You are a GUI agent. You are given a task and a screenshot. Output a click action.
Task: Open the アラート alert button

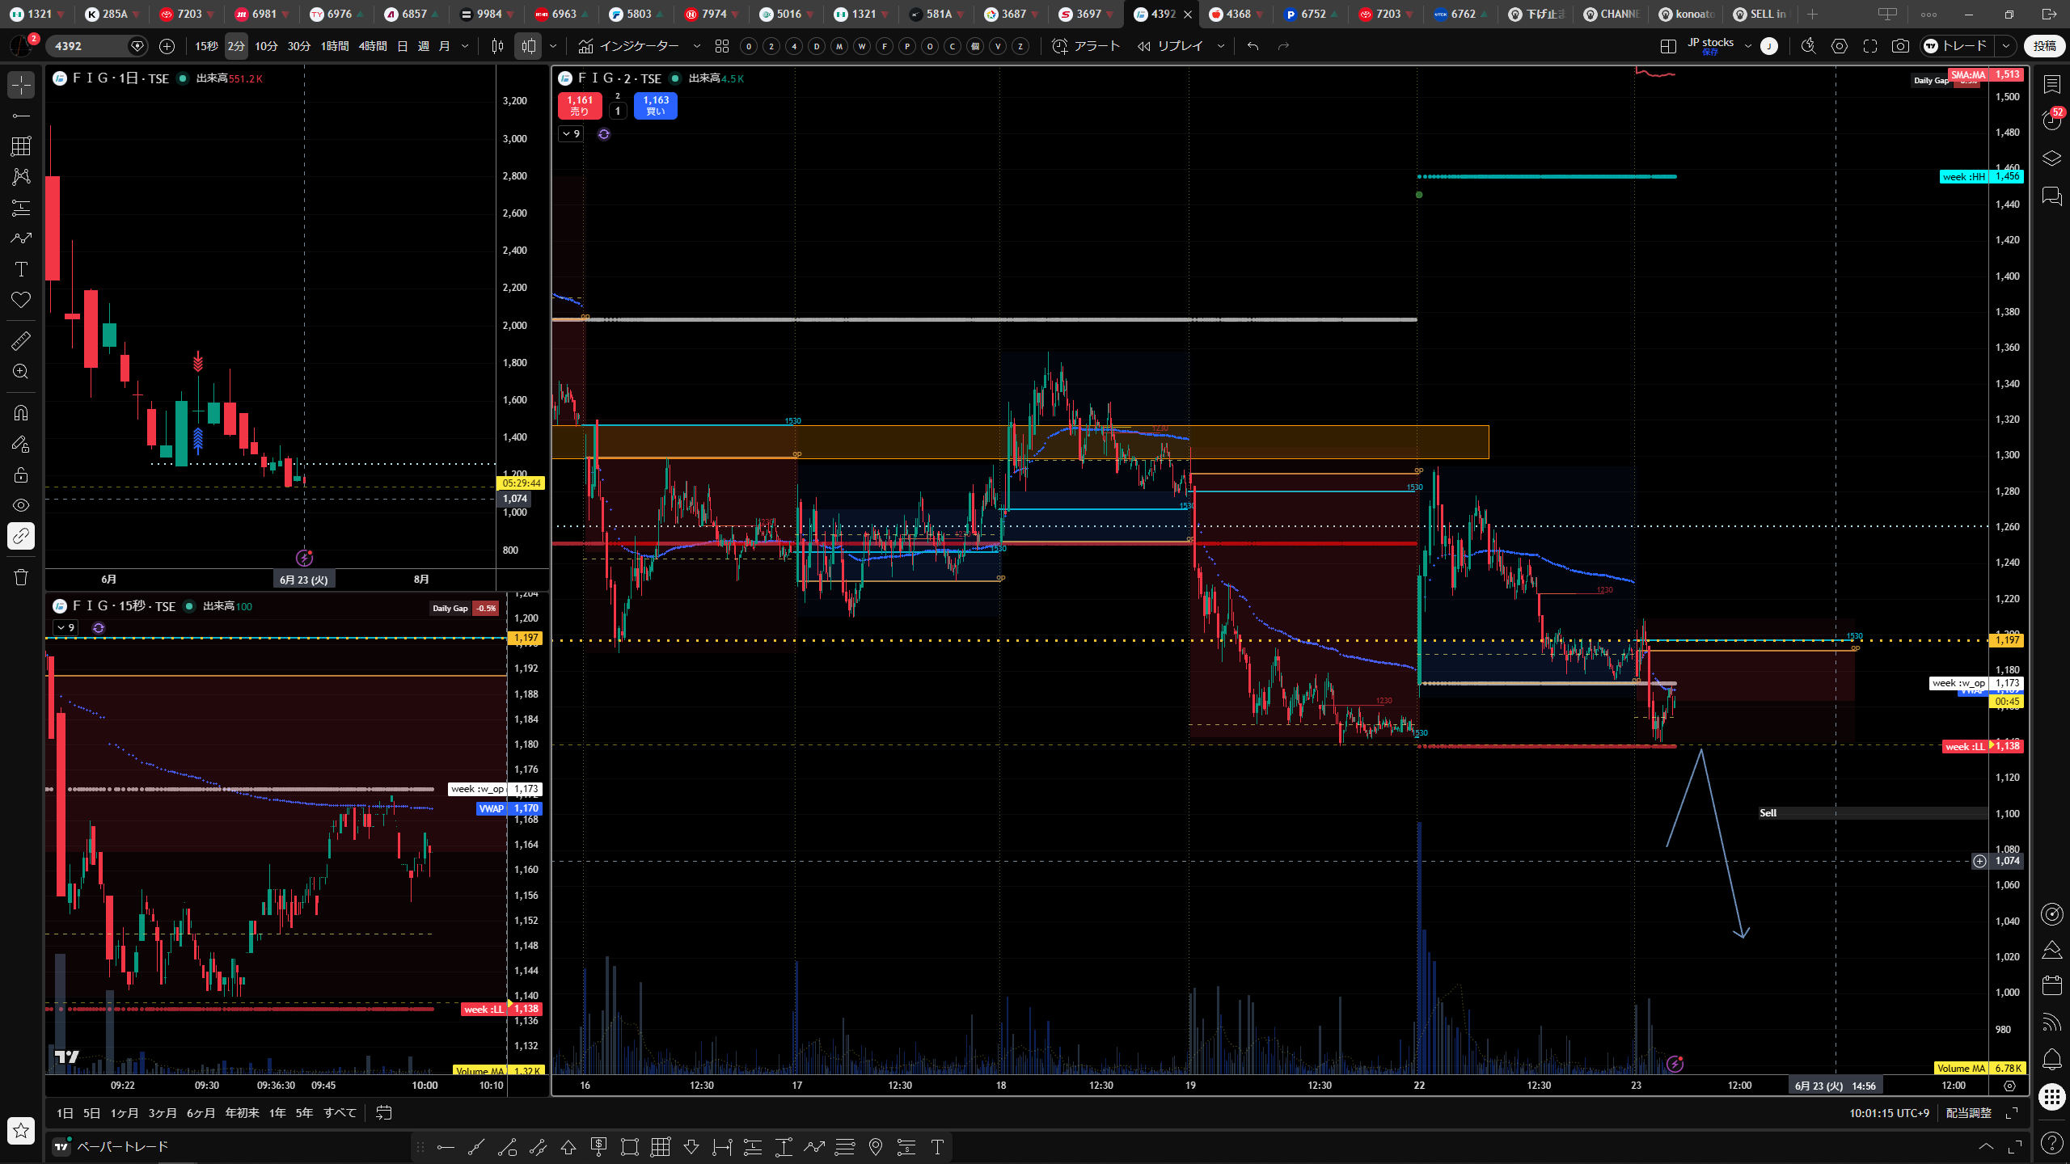tap(1086, 46)
